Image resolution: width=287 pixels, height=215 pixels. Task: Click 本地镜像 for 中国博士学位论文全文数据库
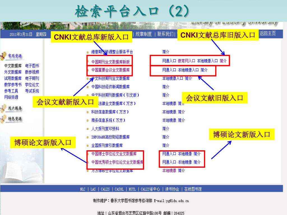pyautogui.click(x=185, y=154)
